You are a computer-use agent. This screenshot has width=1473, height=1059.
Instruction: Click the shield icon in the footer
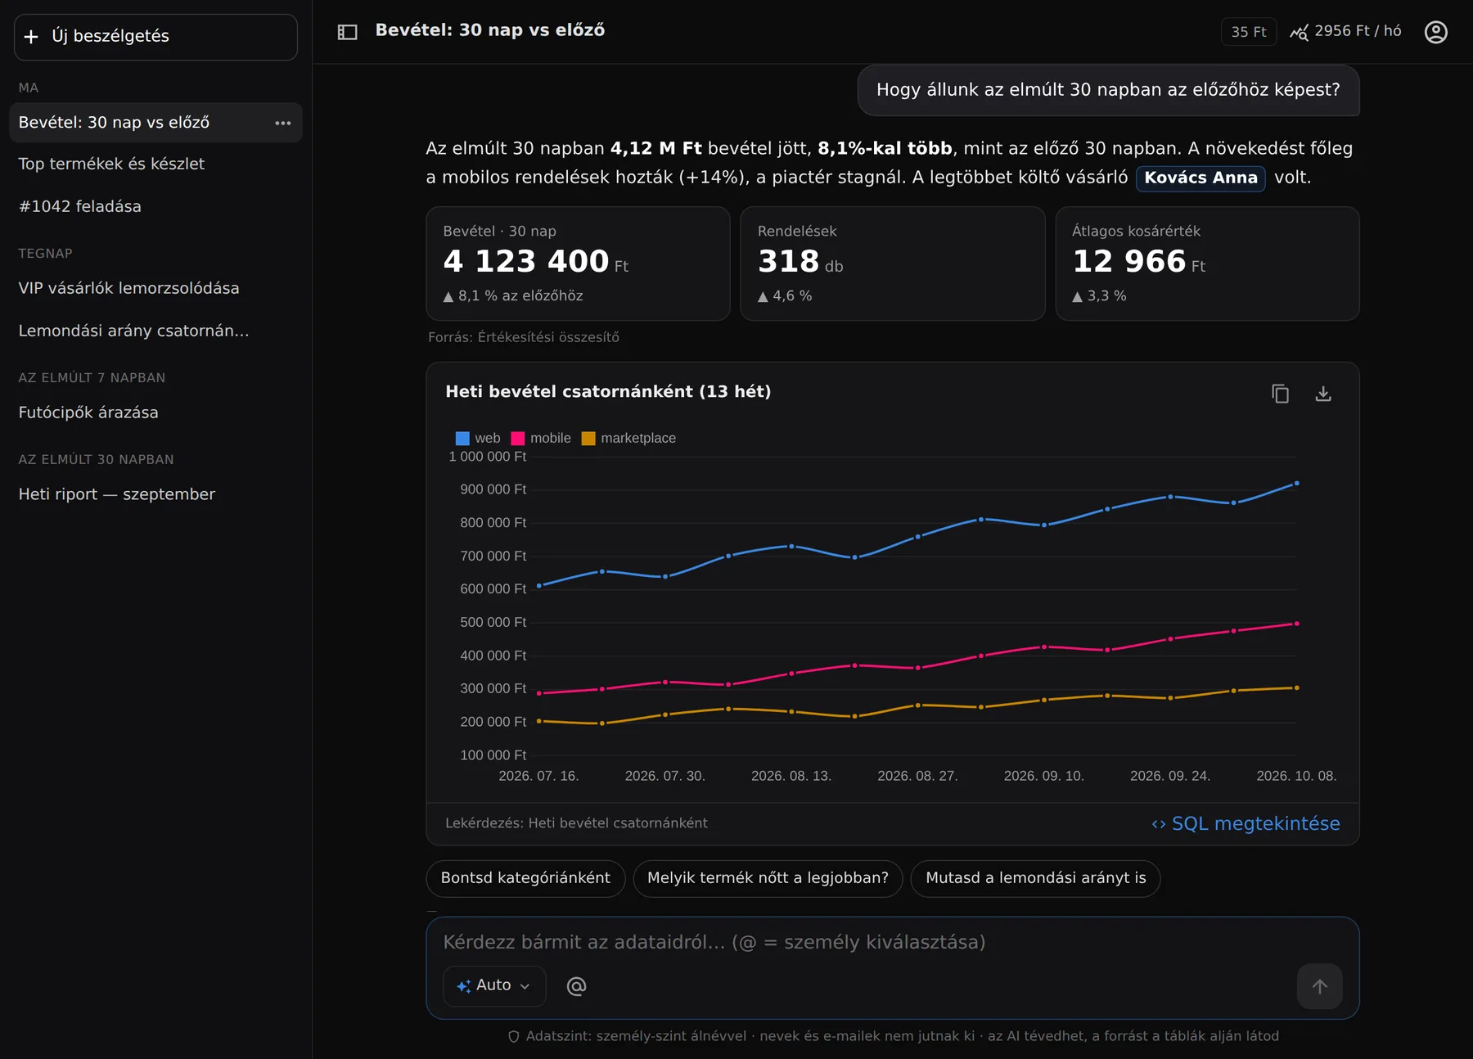click(514, 1036)
